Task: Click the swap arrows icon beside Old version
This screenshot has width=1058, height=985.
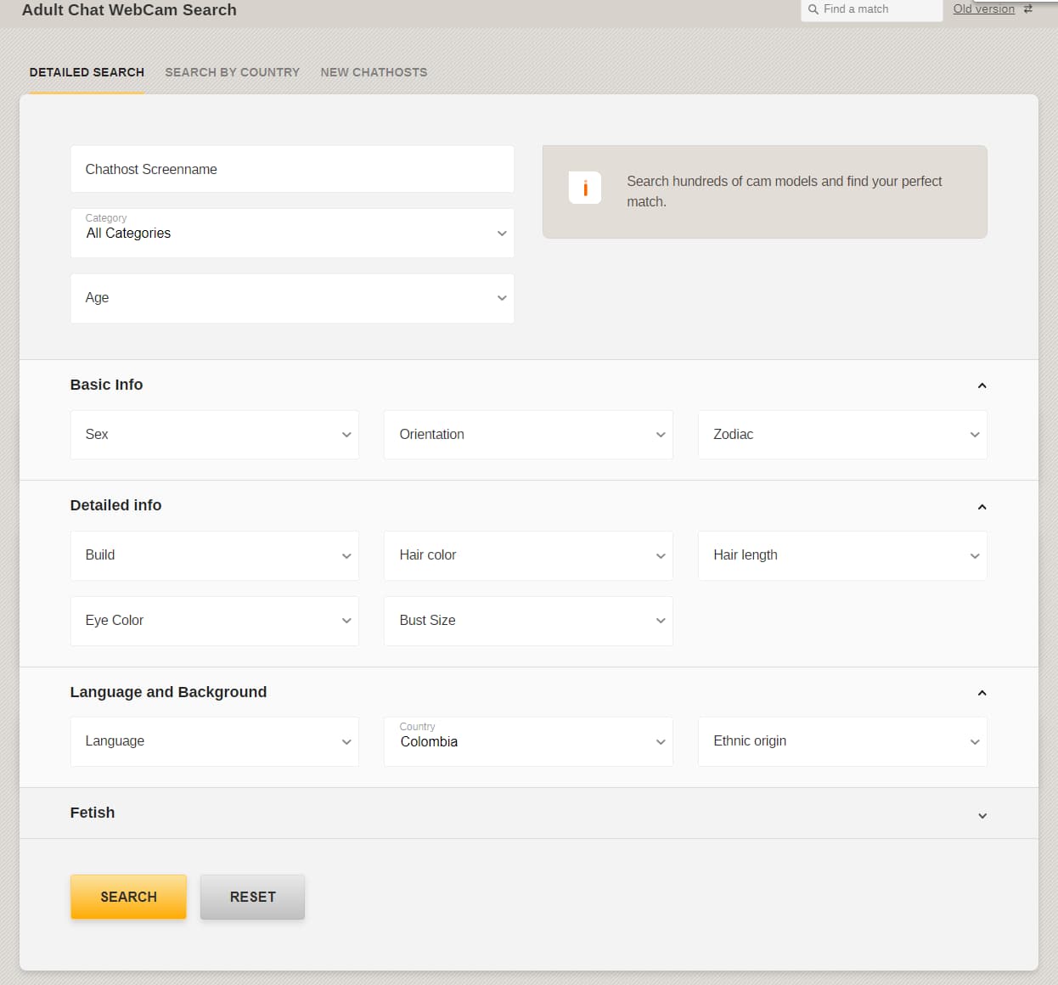Action: [x=1028, y=9]
